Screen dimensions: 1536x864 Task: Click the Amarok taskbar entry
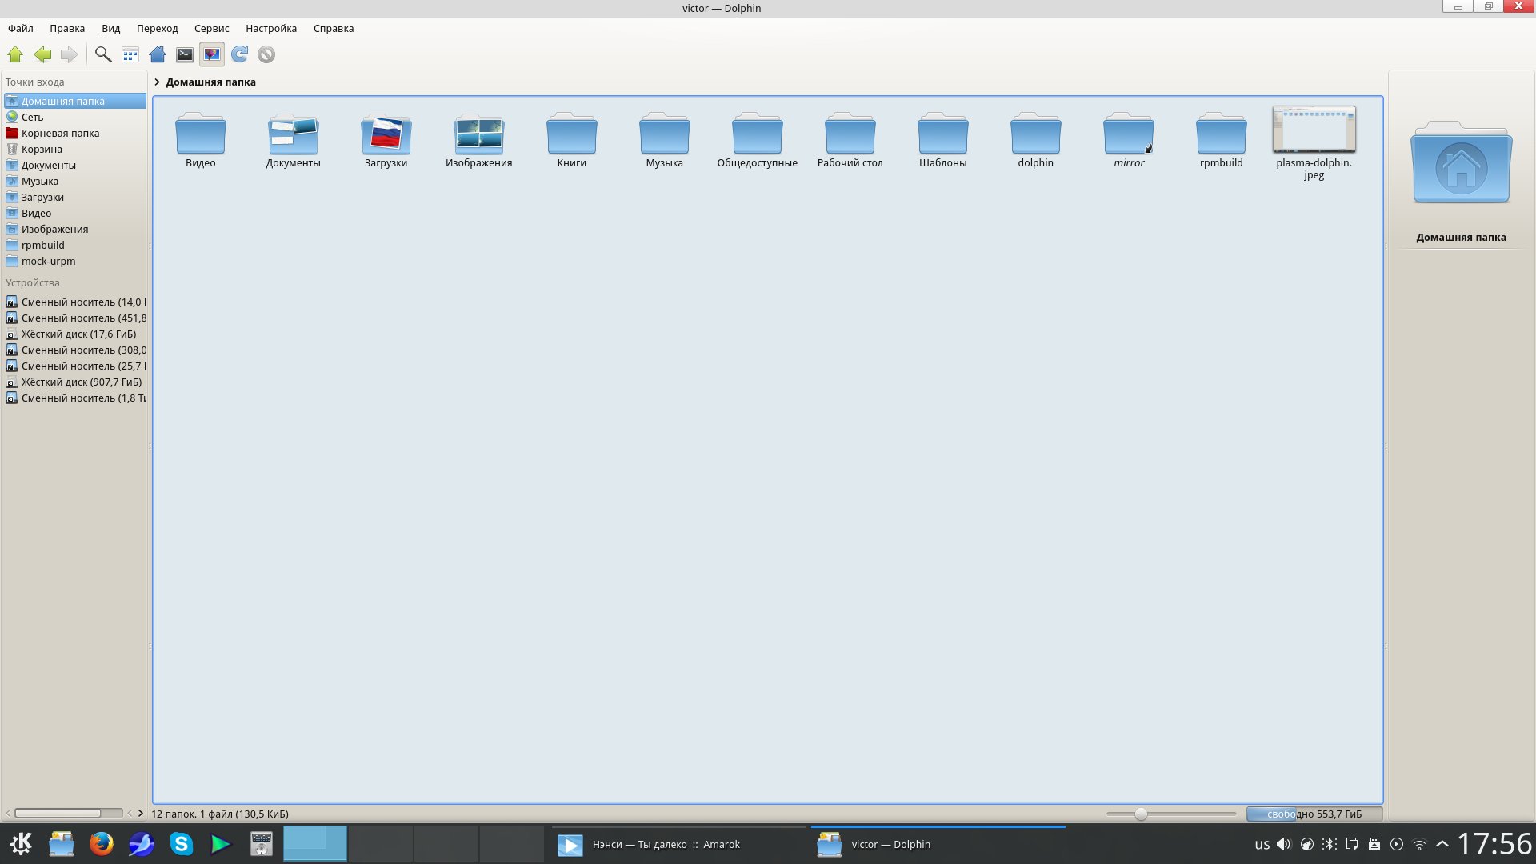pos(664,845)
